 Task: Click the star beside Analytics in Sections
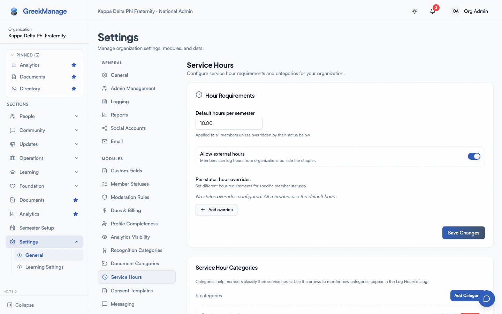click(76, 214)
